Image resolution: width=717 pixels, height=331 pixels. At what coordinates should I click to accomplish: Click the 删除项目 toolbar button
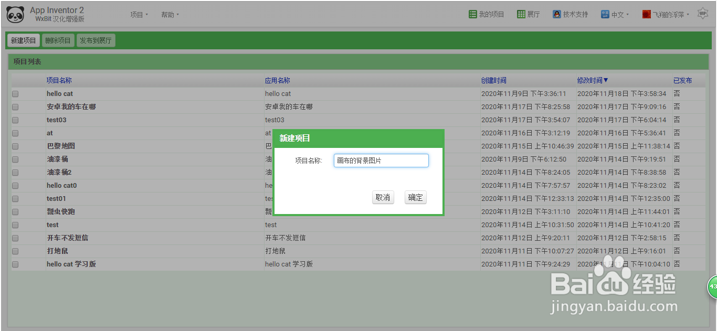pos(58,40)
